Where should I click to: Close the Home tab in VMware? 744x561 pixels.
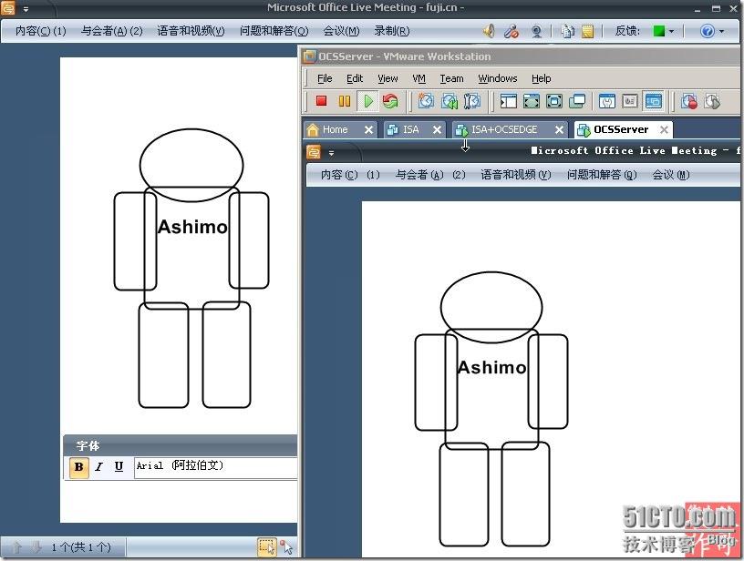[368, 129]
